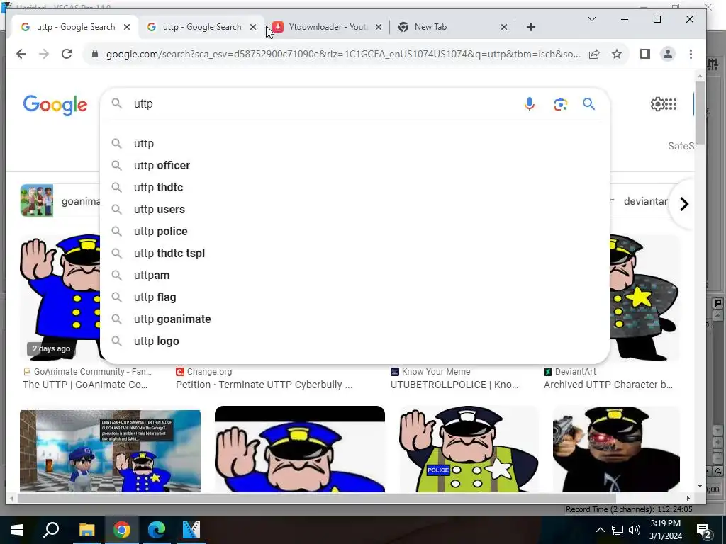Viewport: 726px width, 544px height.
Task: Open Chrome side panel icon
Action: pyautogui.click(x=645, y=54)
